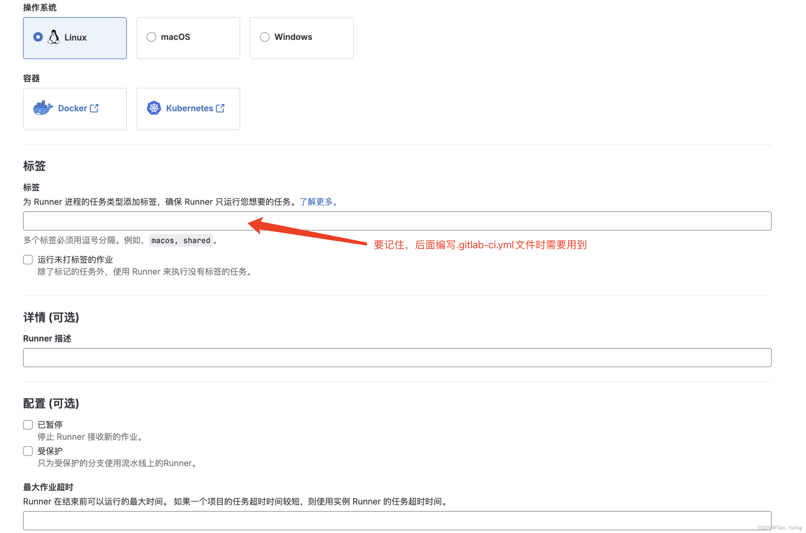Select the macOS radio option
This screenshot has height=533, width=806.
(x=152, y=37)
